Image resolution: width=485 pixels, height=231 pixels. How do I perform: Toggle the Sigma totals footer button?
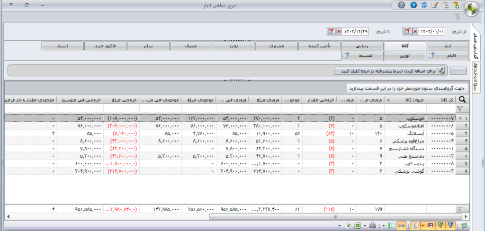[x=415, y=226]
